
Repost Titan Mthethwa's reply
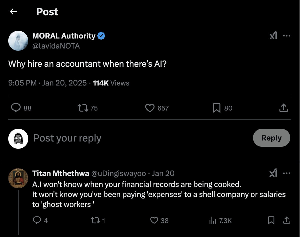coord(94,220)
